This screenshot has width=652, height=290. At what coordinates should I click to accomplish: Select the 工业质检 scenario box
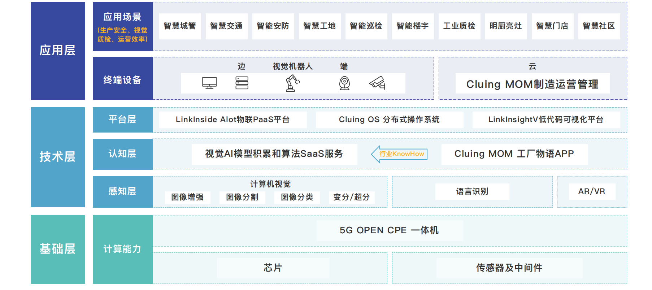coord(459,26)
